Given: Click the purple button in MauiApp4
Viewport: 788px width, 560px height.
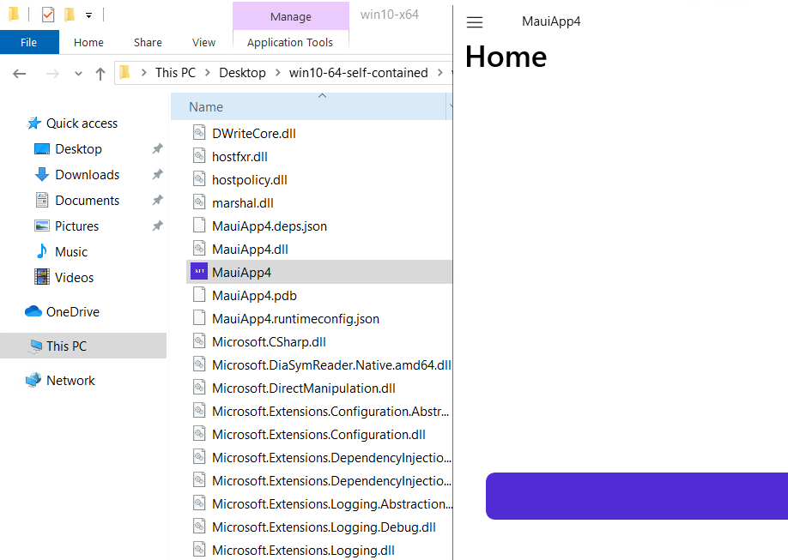Looking at the screenshot, I should (637, 496).
